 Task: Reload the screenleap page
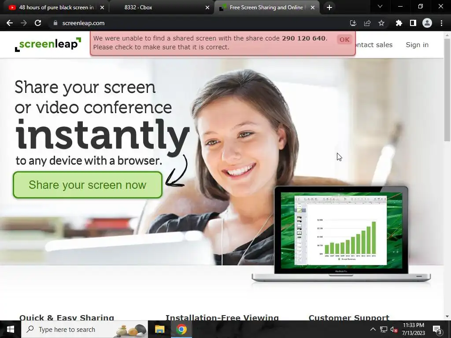pyautogui.click(x=38, y=23)
